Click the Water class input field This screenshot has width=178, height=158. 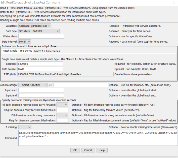pyautogui.click(x=41, y=36)
